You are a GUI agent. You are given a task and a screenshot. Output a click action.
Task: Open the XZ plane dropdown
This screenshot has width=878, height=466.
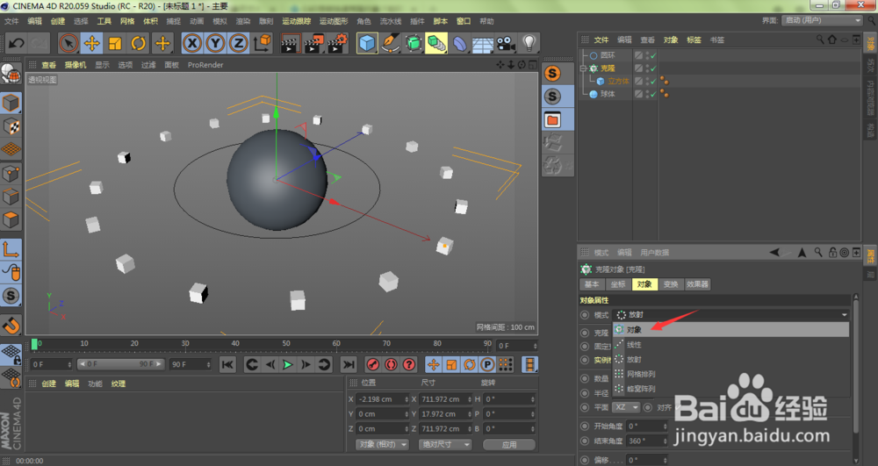coord(627,407)
